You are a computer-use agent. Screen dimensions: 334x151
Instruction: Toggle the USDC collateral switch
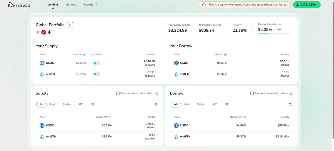(x=97, y=63)
